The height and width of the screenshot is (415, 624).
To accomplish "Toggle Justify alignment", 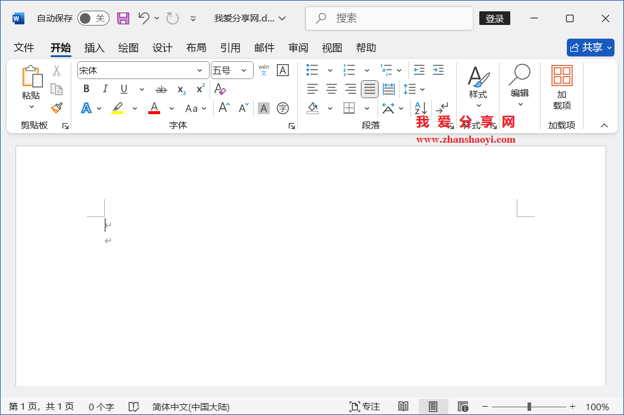I will tap(370, 89).
